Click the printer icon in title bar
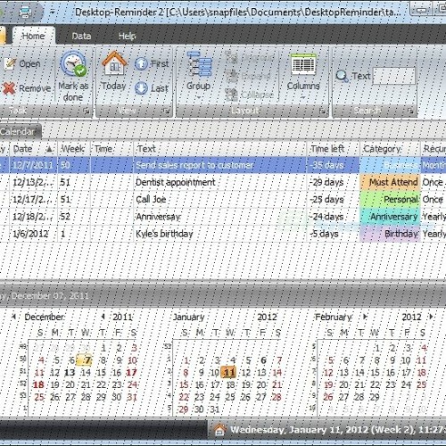Image resolution: width=446 pixels, height=446 pixels. [26, 12]
